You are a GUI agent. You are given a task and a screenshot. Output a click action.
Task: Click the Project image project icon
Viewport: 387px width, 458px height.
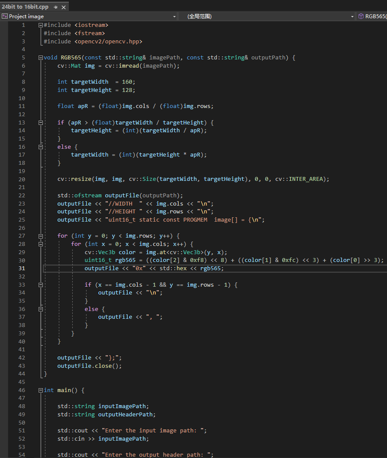[5, 16]
